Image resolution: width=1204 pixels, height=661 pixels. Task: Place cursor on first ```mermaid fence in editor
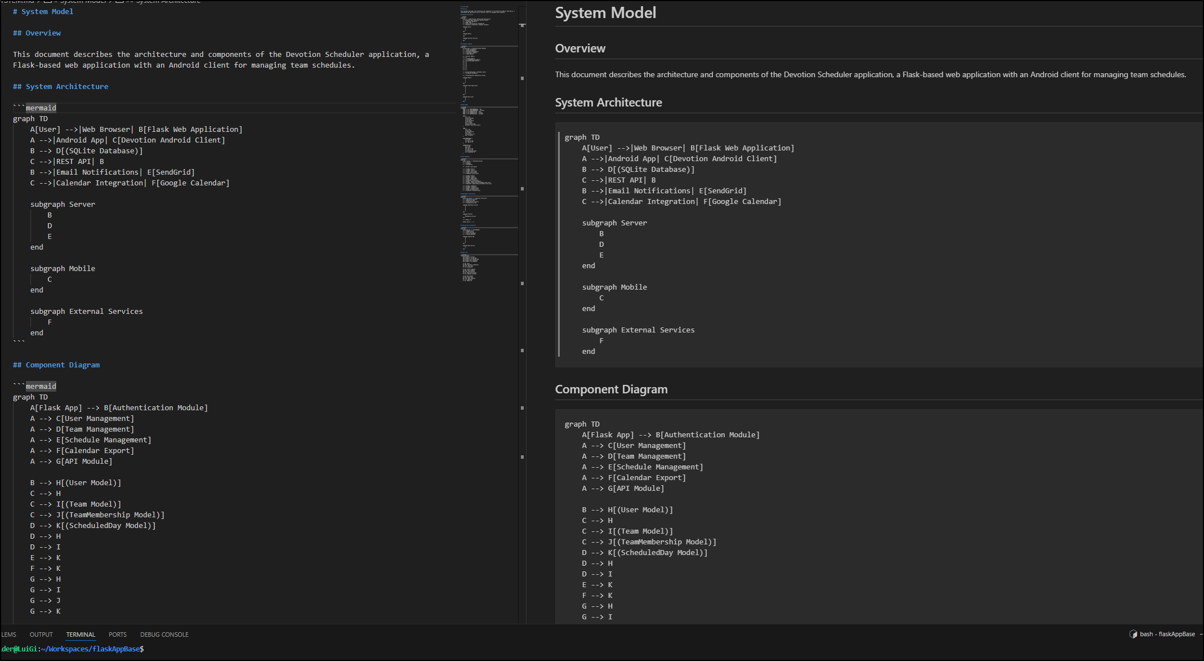click(35, 108)
